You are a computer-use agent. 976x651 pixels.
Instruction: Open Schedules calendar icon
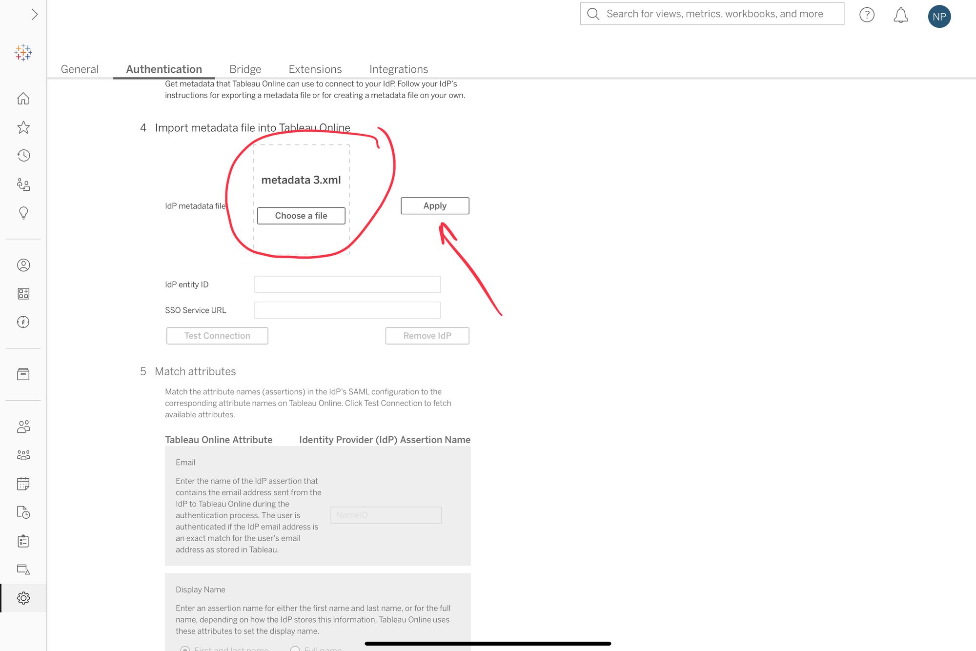(23, 484)
